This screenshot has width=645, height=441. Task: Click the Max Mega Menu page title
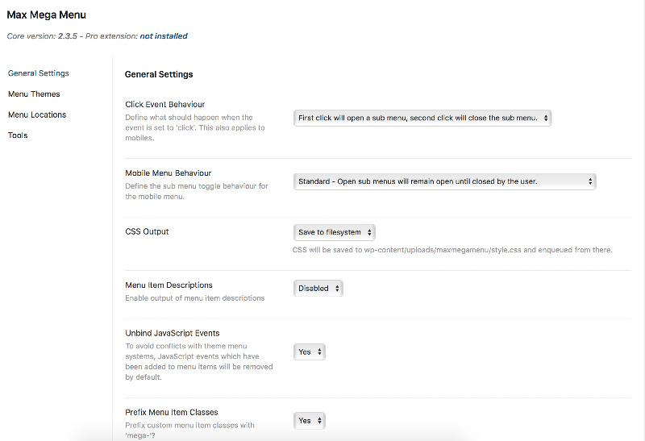47,15
